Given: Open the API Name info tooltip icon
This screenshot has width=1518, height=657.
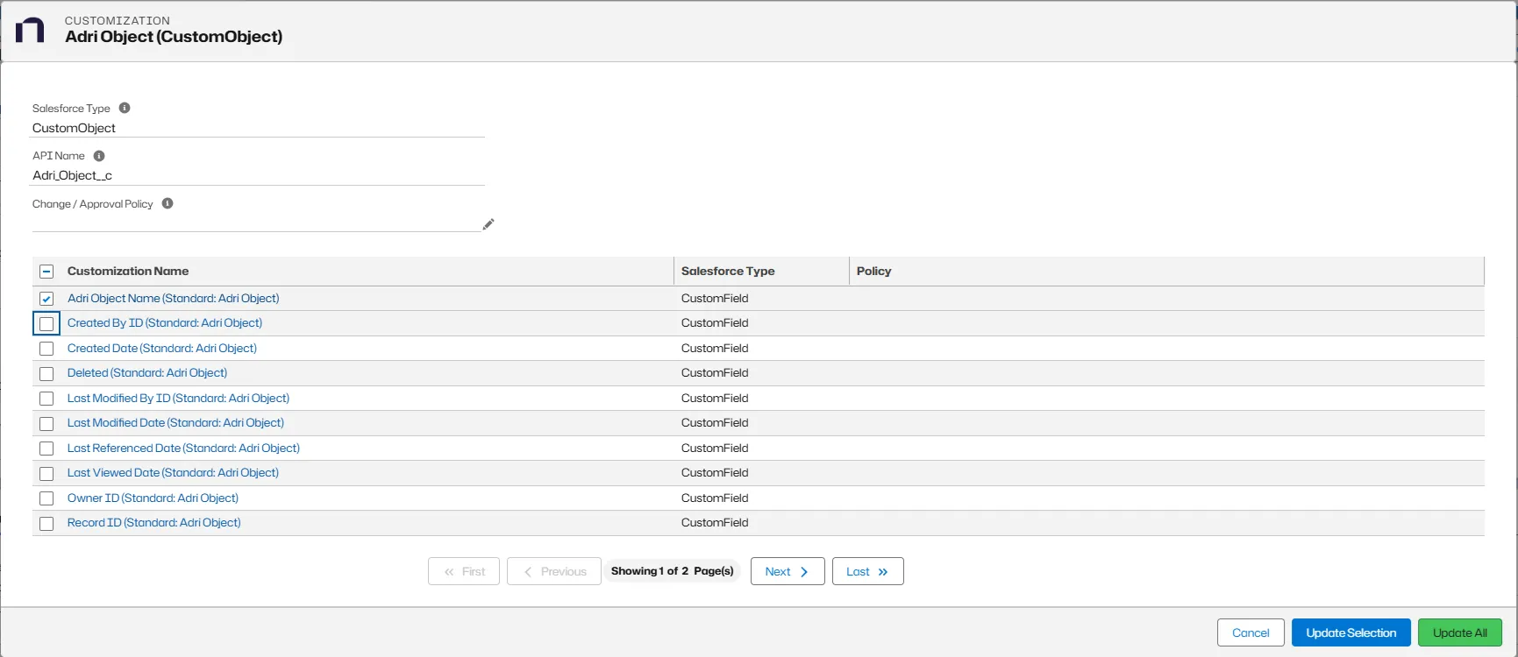Looking at the screenshot, I should [x=99, y=156].
